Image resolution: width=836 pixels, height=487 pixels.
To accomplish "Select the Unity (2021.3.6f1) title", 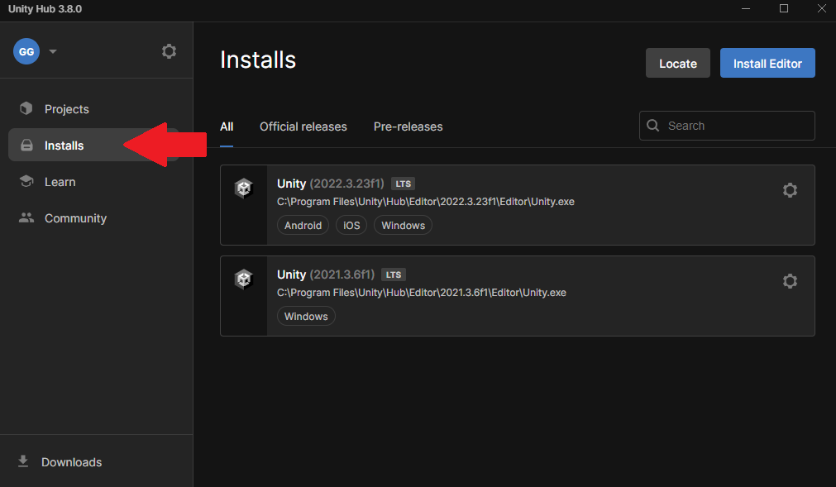I will pyautogui.click(x=326, y=275).
